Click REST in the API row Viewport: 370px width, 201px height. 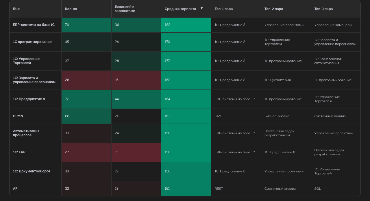tap(219, 189)
